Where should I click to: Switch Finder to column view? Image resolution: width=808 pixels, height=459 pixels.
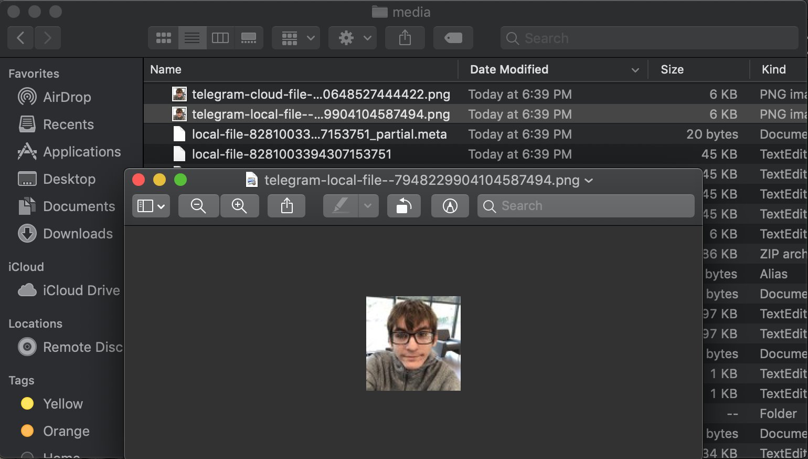click(220, 38)
